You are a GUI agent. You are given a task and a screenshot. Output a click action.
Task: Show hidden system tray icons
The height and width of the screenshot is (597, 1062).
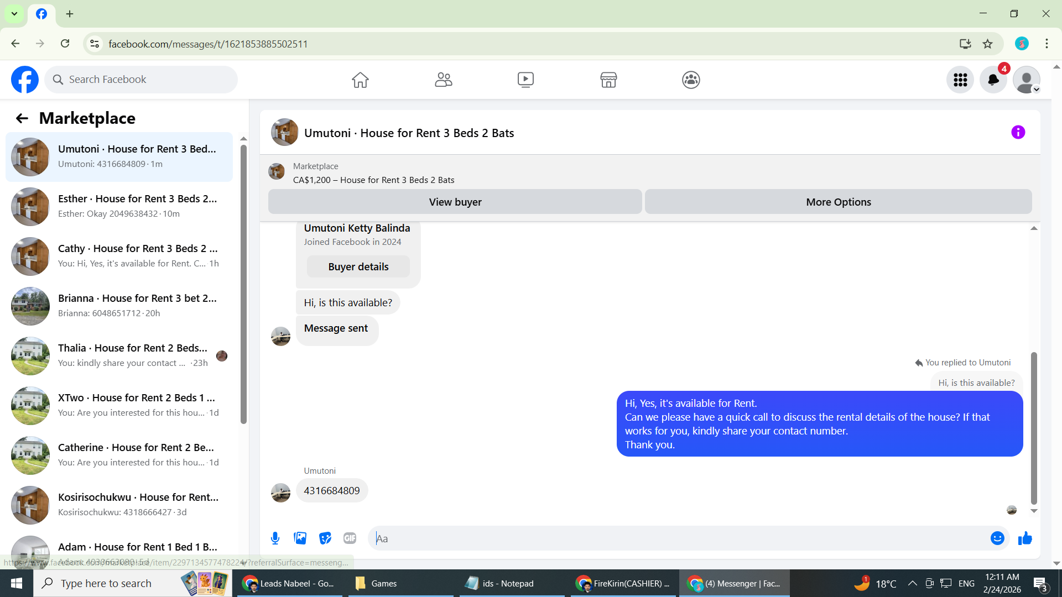913,583
